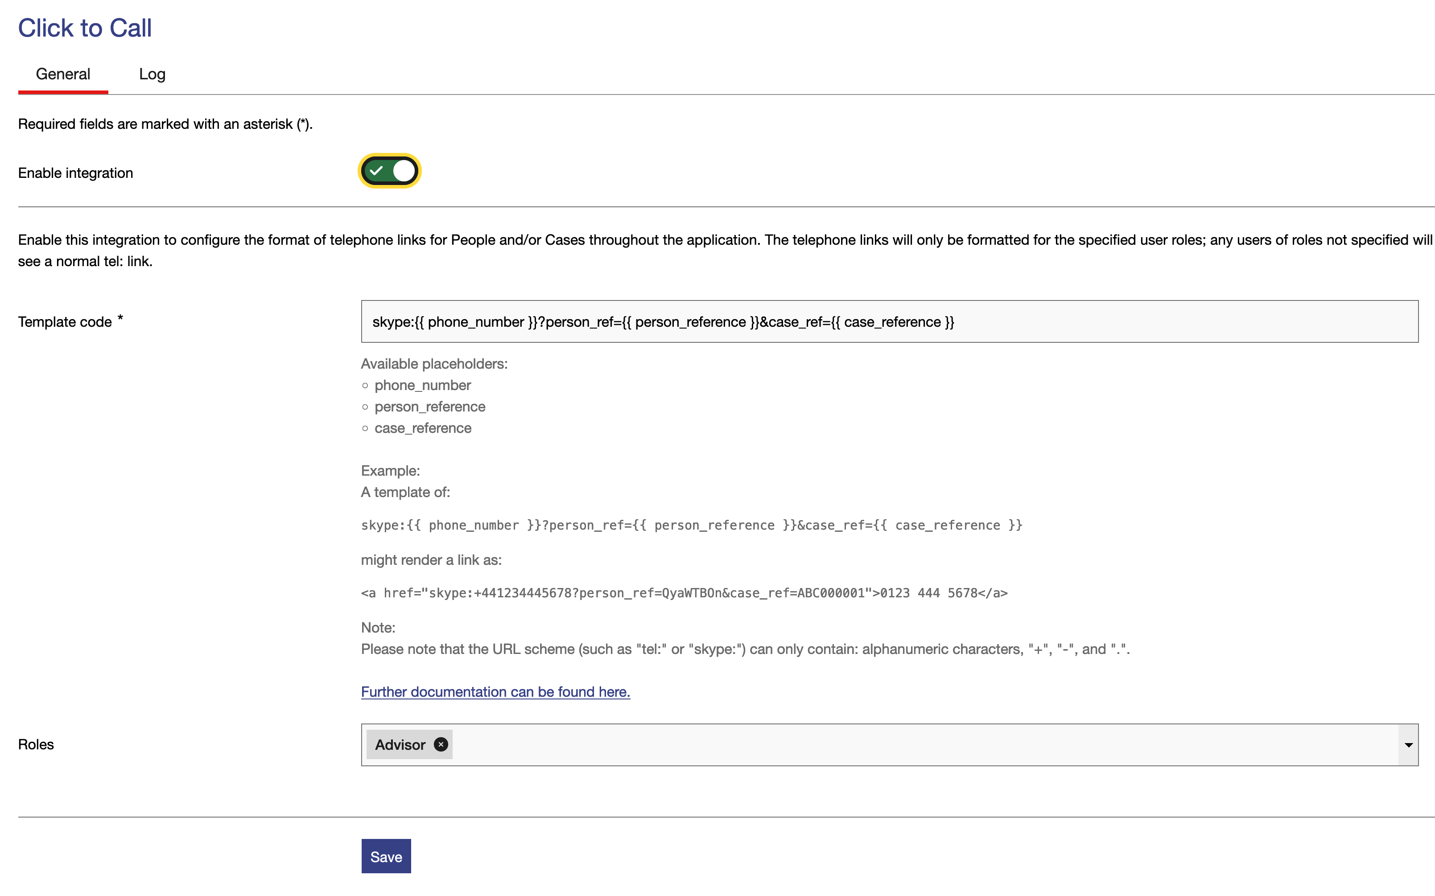The image size is (1435, 896).
Task: Open the Log tab
Action: pos(153,74)
